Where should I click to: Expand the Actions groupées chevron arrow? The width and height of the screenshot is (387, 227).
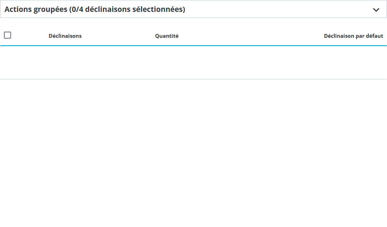[376, 10]
